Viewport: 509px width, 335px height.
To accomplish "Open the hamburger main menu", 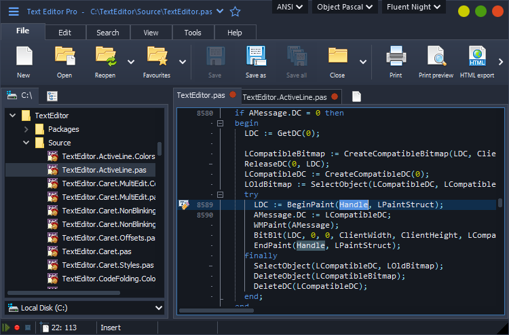I will click(x=14, y=12).
